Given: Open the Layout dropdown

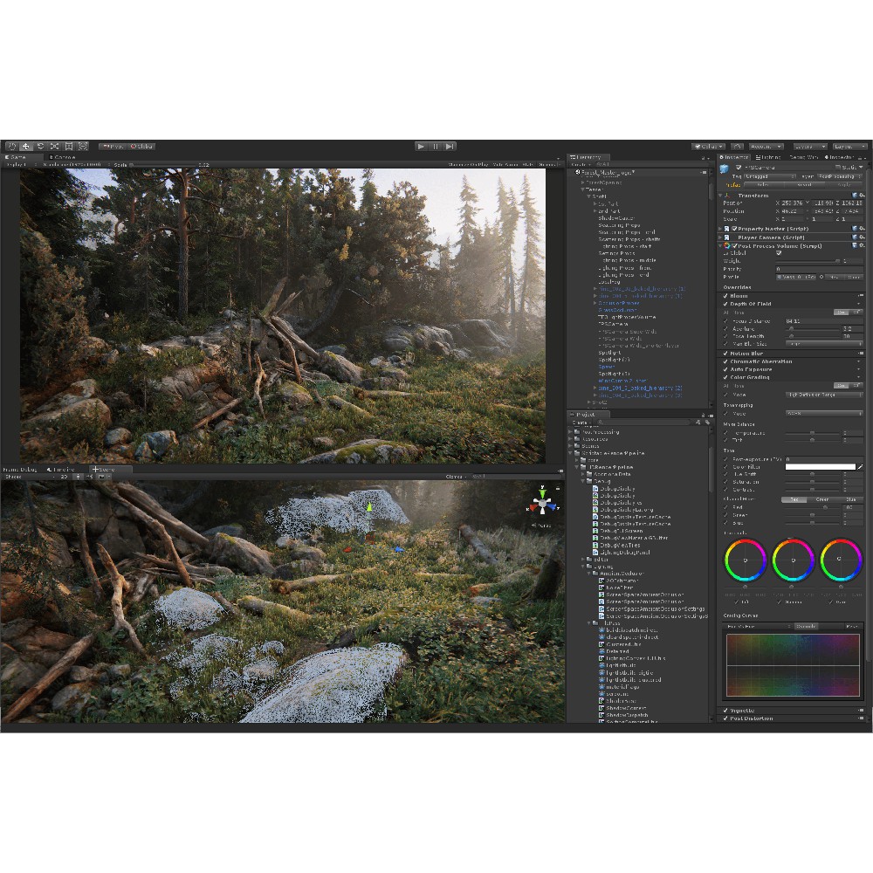Looking at the screenshot, I should point(849,147).
